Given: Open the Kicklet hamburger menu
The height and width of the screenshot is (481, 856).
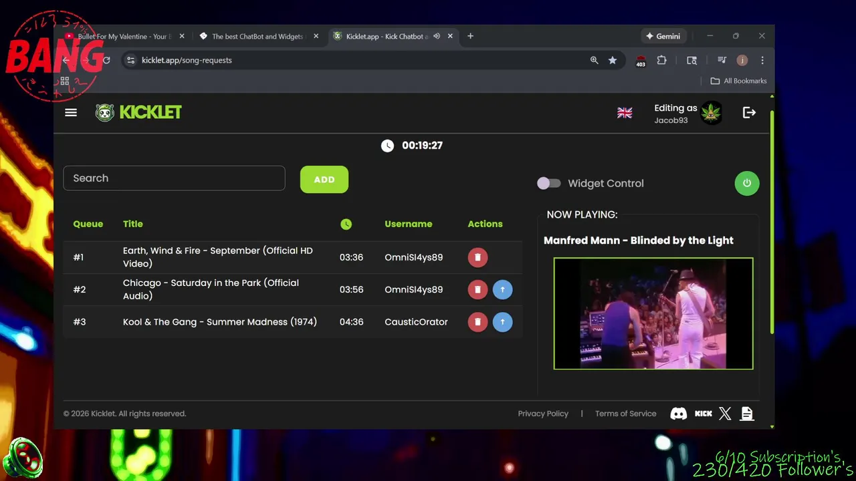Looking at the screenshot, I should click(x=71, y=112).
